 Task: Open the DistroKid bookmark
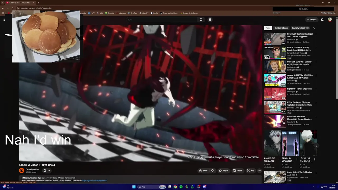pos(110,13)
